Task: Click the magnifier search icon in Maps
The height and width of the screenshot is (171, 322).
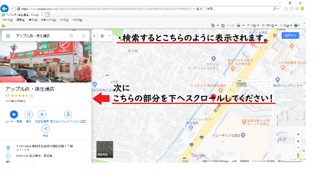Action: point(71,36)
